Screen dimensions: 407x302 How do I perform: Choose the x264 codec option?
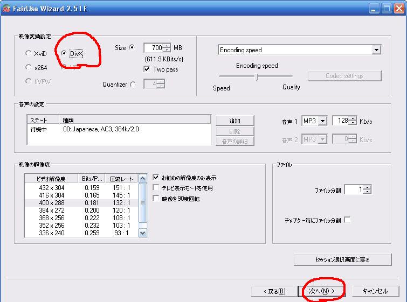point(28,67)
